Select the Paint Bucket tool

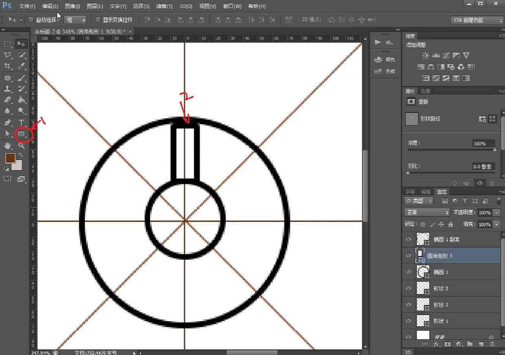(x=21, y=99)
